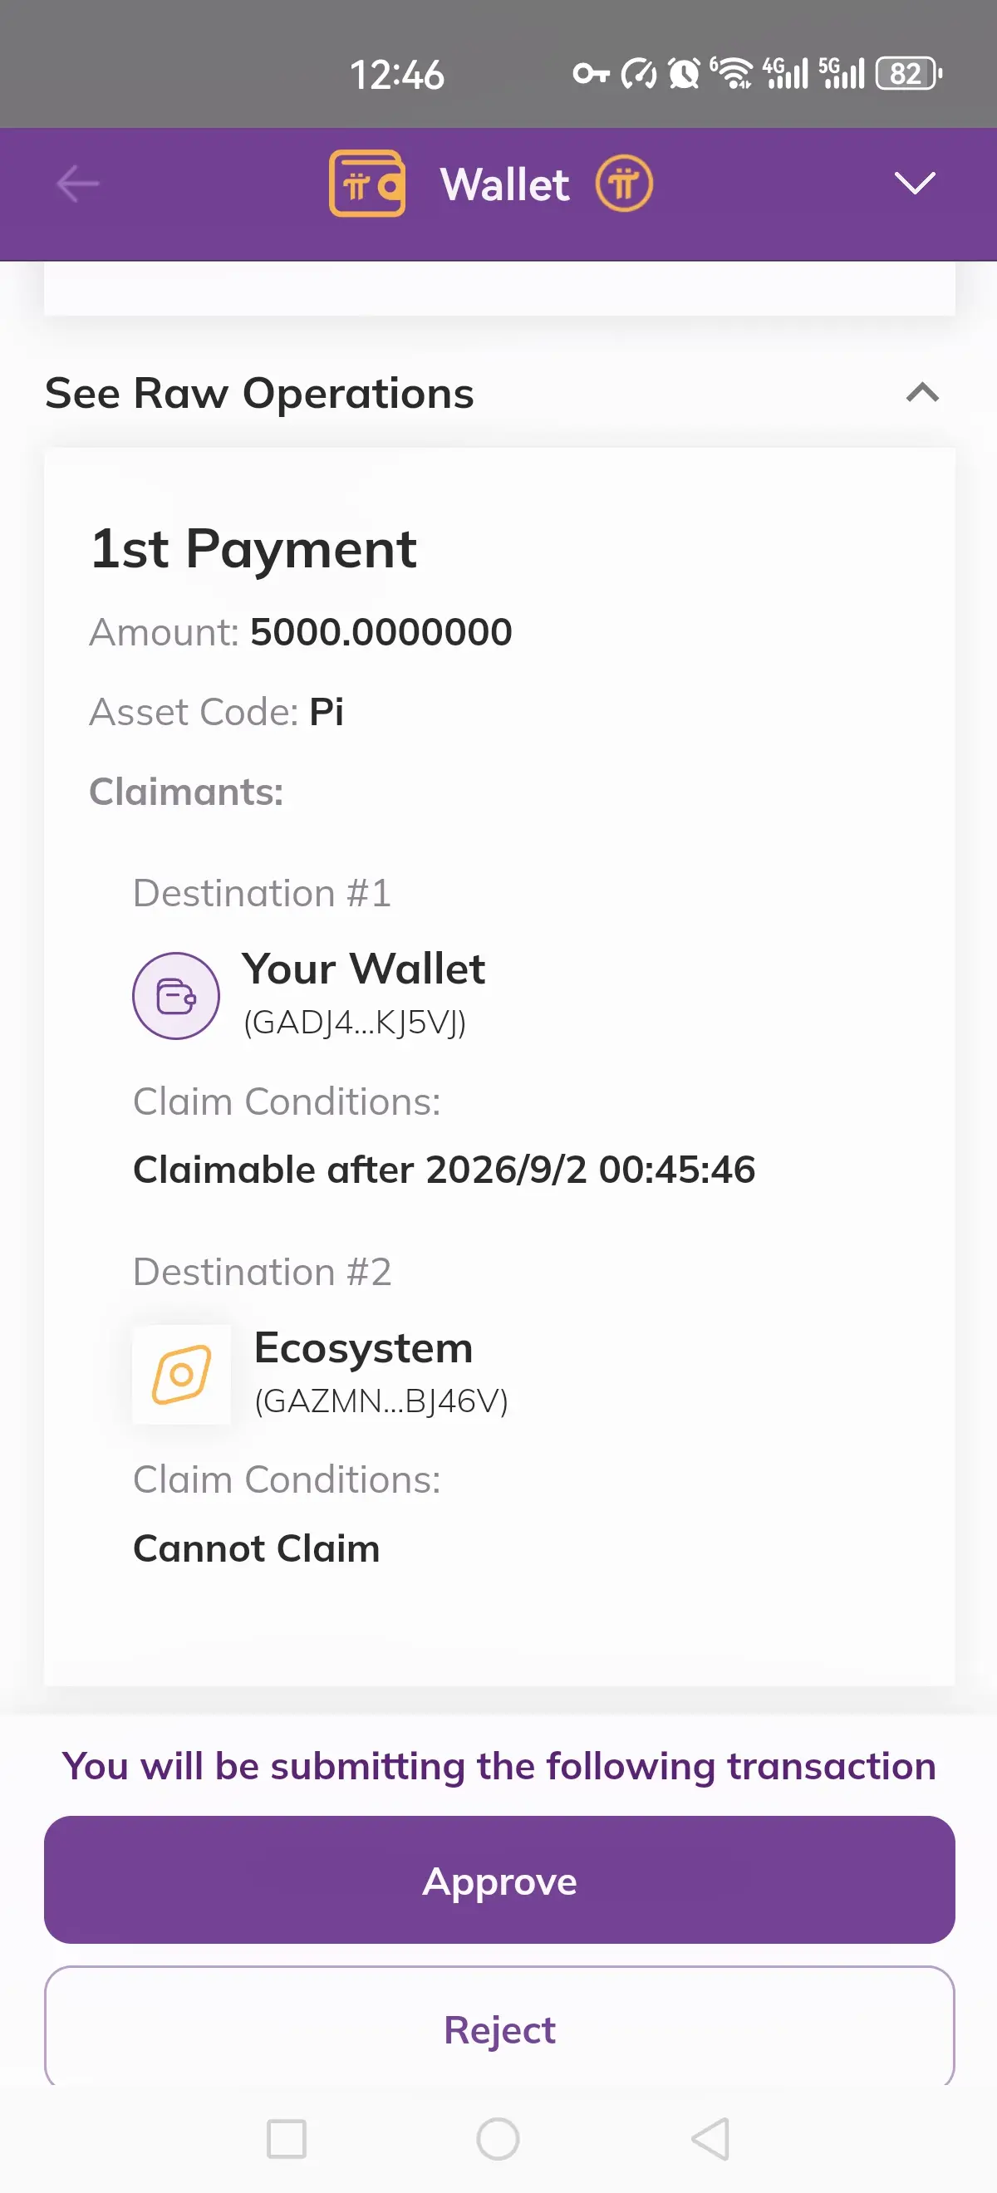Tap the Ecosystem destination icon

(x=181, y=1374)
